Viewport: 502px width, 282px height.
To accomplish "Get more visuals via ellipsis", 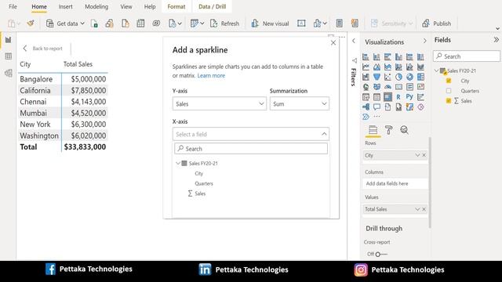I will coord(376,117).
